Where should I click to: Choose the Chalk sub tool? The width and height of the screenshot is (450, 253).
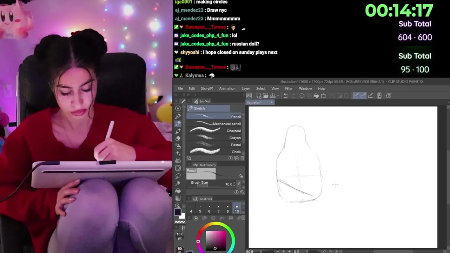(x=214, y=152)
